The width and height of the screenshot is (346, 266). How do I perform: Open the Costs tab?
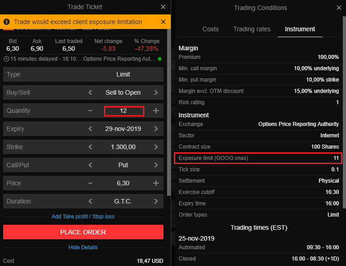tap(210, 29)
